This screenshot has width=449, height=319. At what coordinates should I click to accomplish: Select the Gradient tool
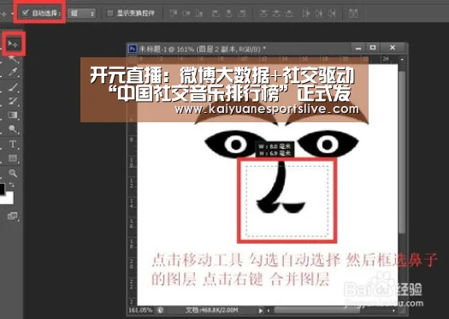click(x=13, y=115)
